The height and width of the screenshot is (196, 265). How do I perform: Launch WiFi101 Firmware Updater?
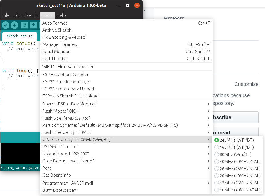[x=126, y=67]
